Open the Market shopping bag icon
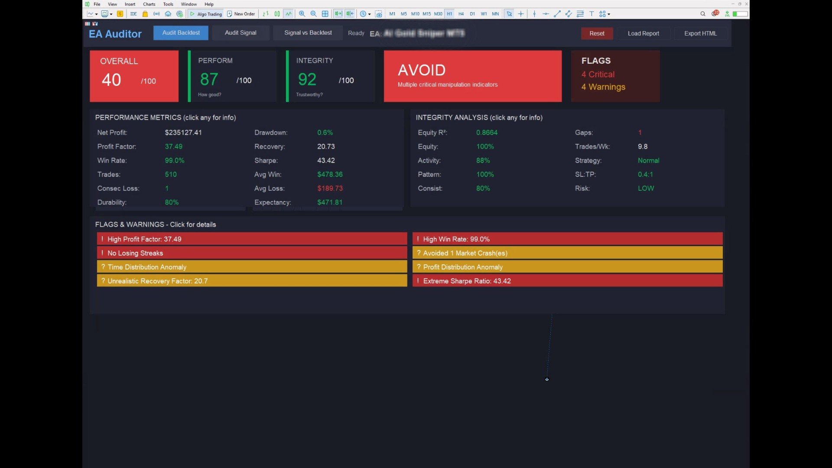832x468 pixels. pos(145,14)
